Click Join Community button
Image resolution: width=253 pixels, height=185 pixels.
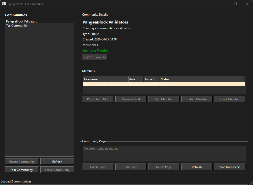(22, 170)
